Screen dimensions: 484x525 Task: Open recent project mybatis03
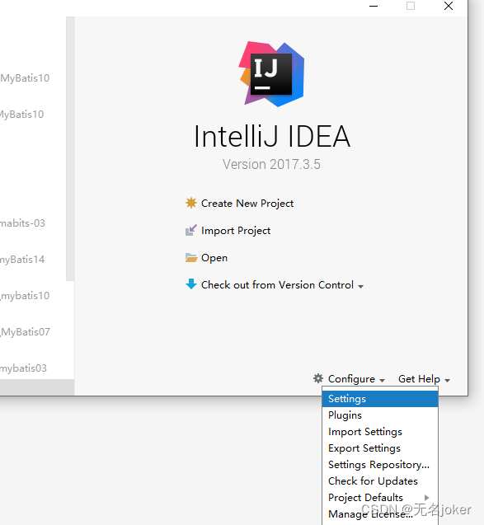point(23,368)
